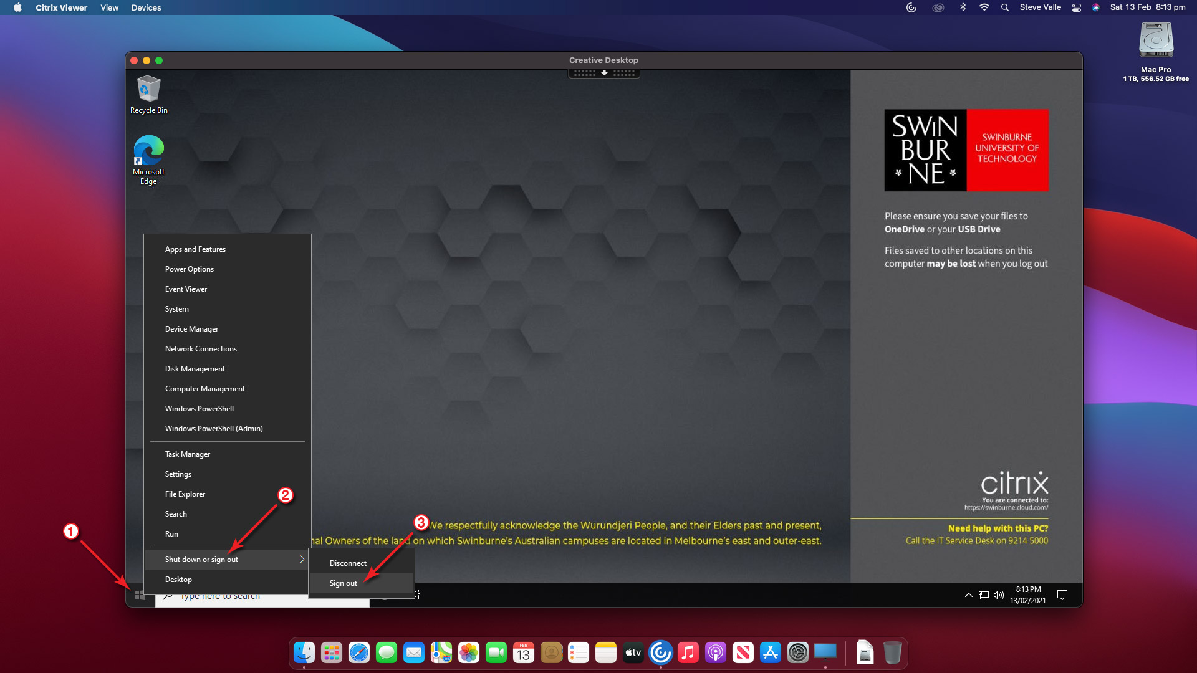This screenshot has height=673, width=1197.
Task: Open Launchpad from the Dock
Action: coord(332,652)
